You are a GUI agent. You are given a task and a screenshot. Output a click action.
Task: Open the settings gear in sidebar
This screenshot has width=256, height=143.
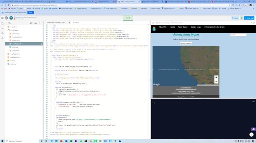[3, 38]
